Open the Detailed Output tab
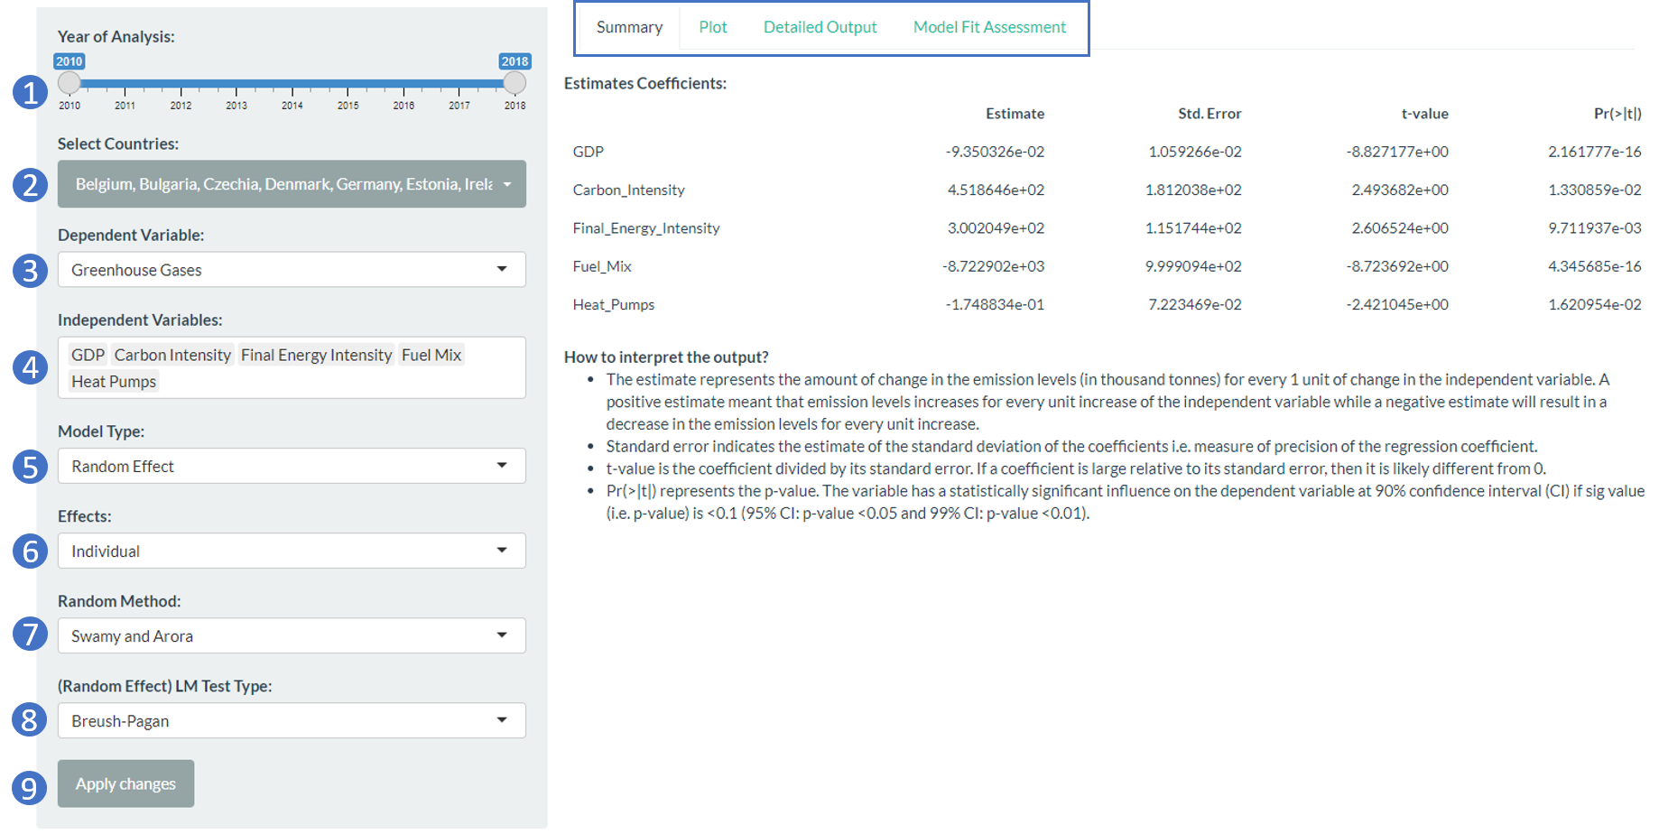This screenshot has width=1659, height=834. [x=820, y=27]
